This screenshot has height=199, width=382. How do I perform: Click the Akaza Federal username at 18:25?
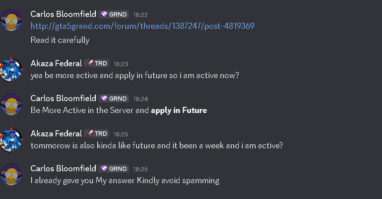pos(56,134)
